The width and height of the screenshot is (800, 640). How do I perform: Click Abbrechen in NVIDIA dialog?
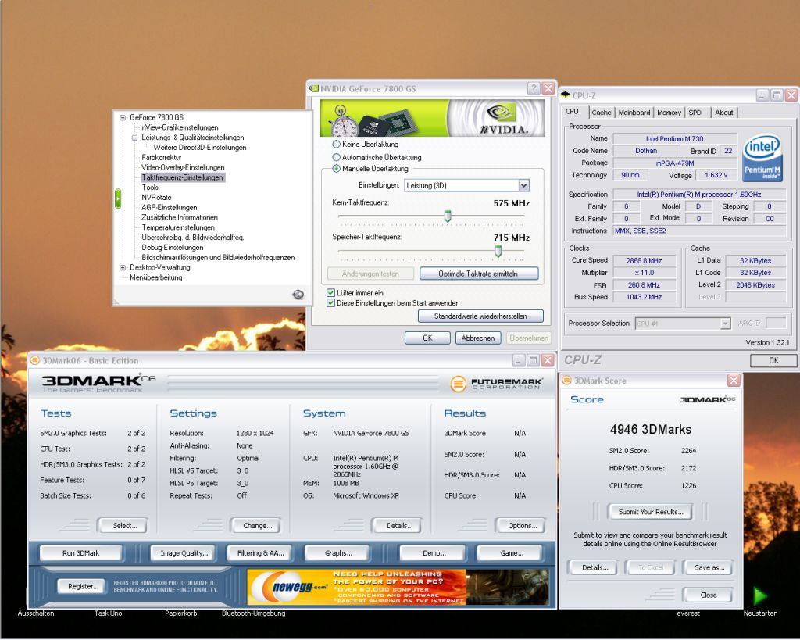point(478,338)
